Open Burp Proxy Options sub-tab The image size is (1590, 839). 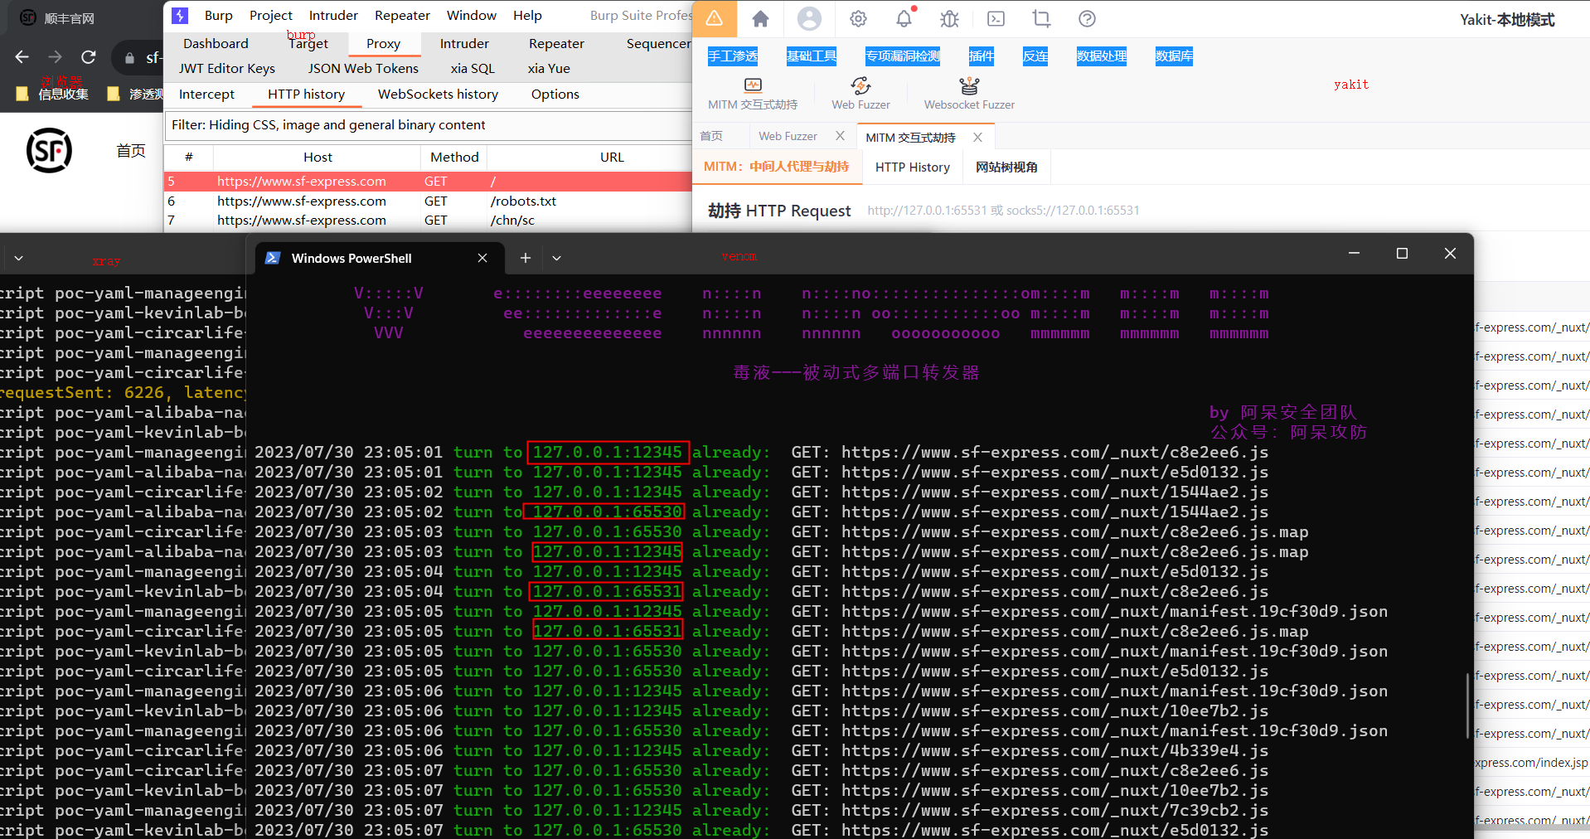click(555, 94)
